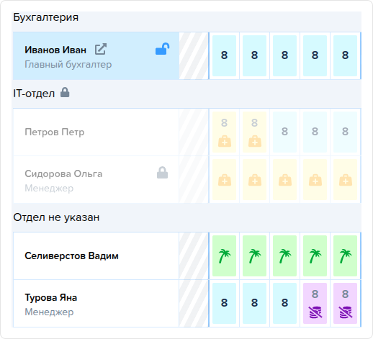Select Иванов Иван's fifth day cell with 8
The image size is (373, 339).
pos(345,55)
